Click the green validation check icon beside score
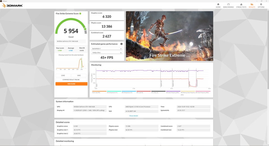 pyautogui.click(x=80, y=13)
